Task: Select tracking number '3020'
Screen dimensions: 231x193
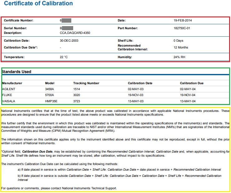Action: 77,95
